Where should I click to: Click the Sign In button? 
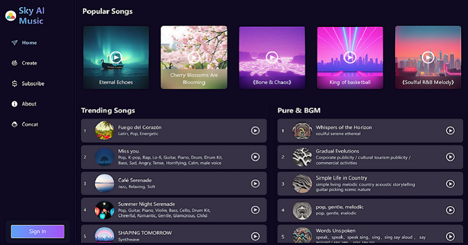click(x=38, y=231)
